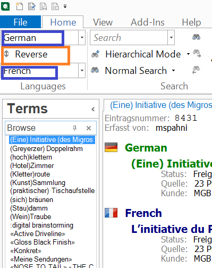
Task: Click the edit entry icon in the quick access toolbar
Action: tap(31, 6)
